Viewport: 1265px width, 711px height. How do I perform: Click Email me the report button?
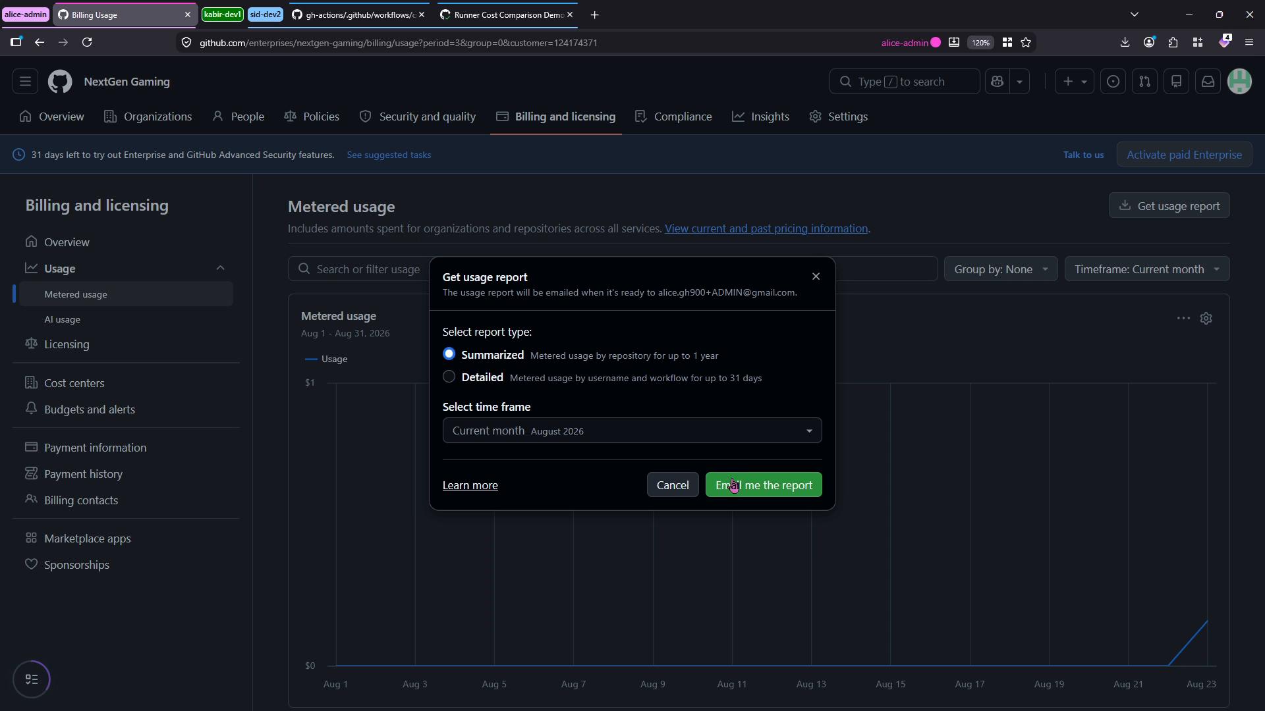[764, 485]
